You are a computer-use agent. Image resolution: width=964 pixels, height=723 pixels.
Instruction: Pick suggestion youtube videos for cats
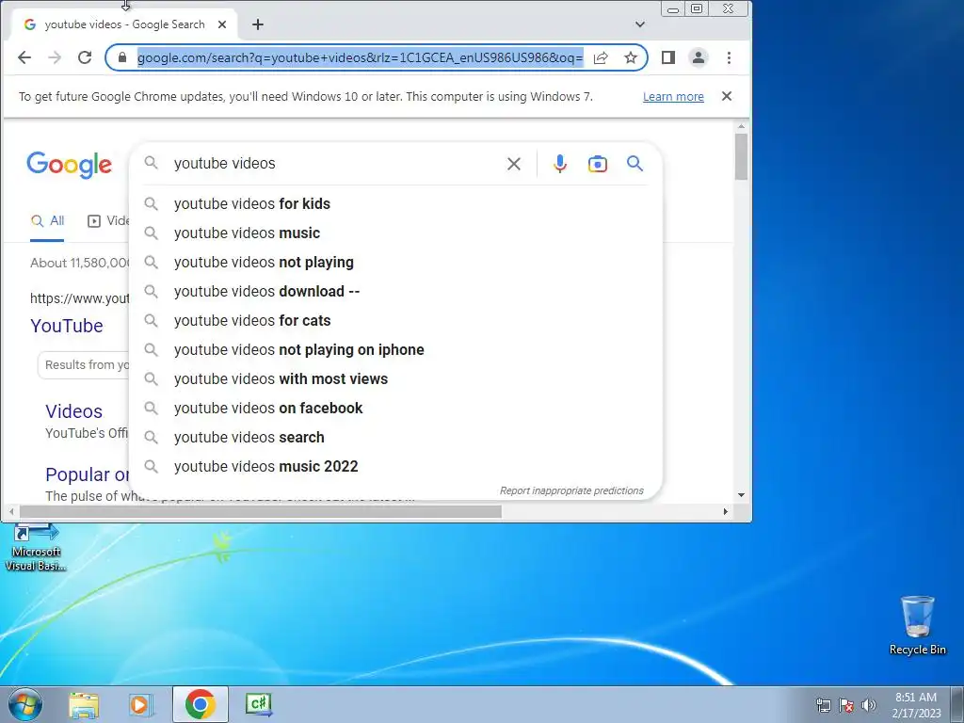pos(396,321)
